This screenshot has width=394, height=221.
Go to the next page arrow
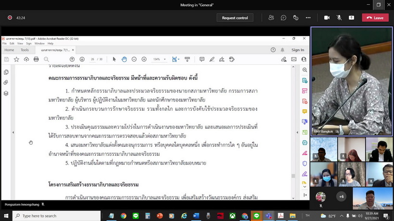coord(82,59)
